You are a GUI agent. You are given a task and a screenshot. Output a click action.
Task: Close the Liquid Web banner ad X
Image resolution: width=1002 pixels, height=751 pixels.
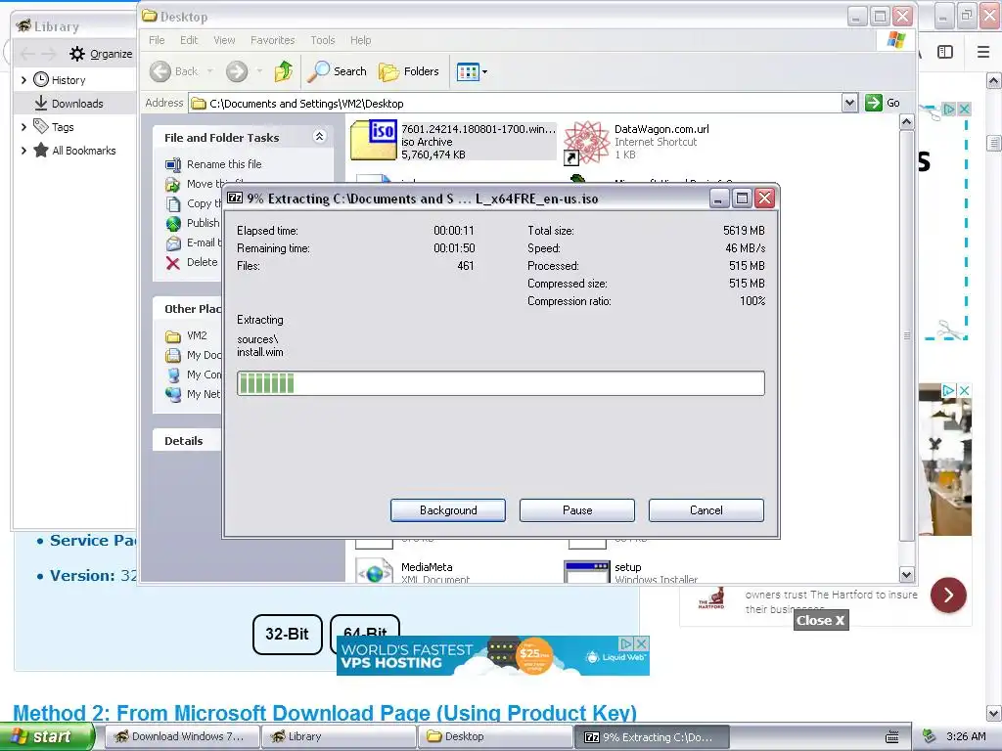pyautogui.click(x=642, y=643)
